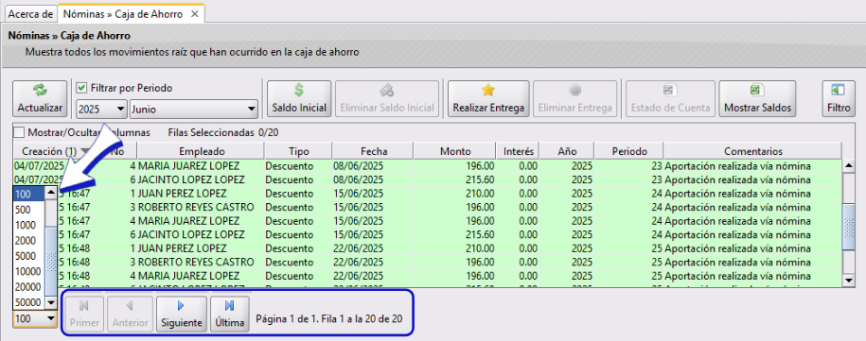Screen dimensions: 866x341
Task: Sort by the Fecha column header
Action: tap(374, 151)
